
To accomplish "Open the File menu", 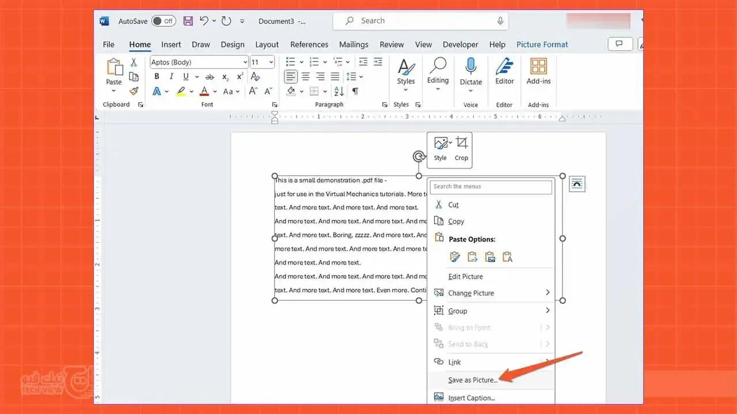I will [x=108, y=44].
